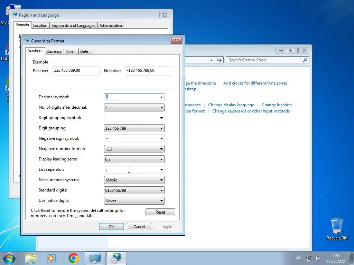Open Google Chrome from the taskbar
The image size is (354, 265).
tap(73, 258)
